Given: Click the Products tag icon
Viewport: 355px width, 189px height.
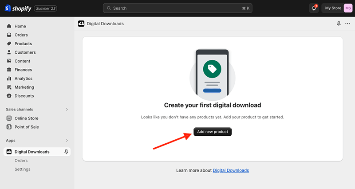Looking at the screenshot, I should (9, 43).
